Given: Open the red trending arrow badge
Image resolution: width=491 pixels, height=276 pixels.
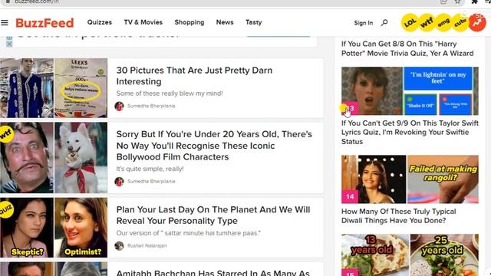Looking at the screenshot, I should pyautogui.click(x=477, y=22).
